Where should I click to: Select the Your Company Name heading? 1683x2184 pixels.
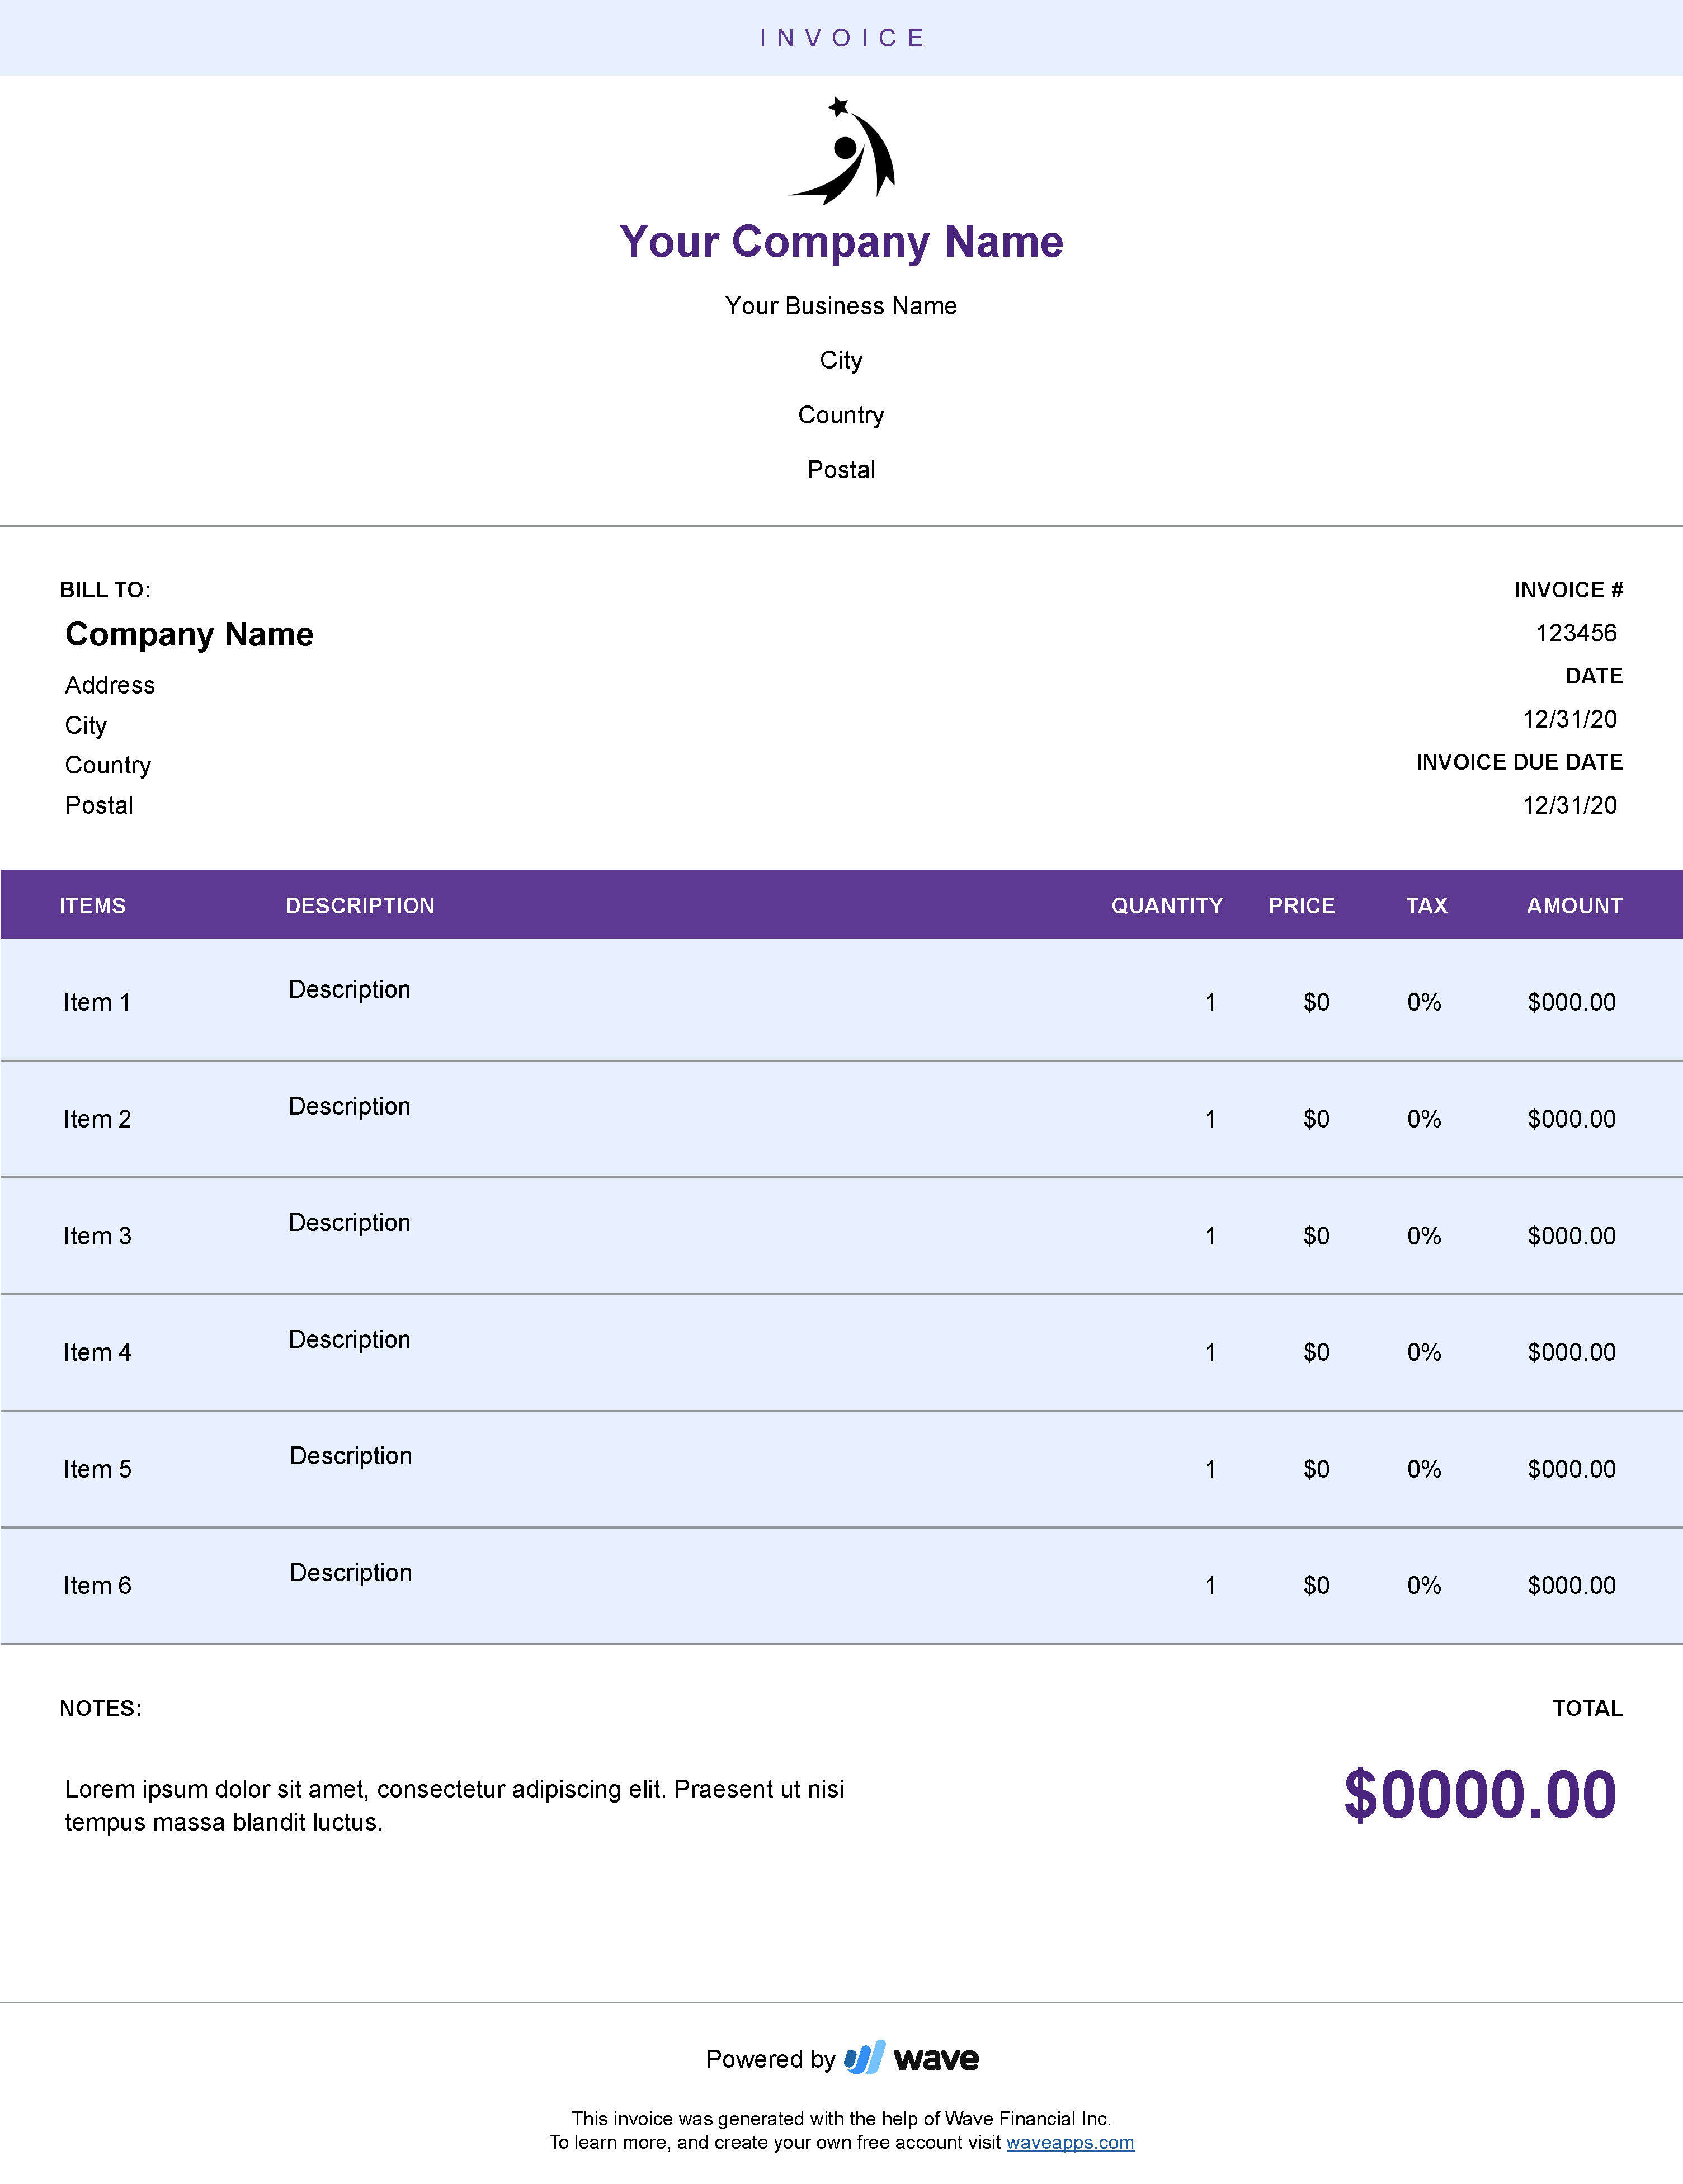tap(841, 242)
